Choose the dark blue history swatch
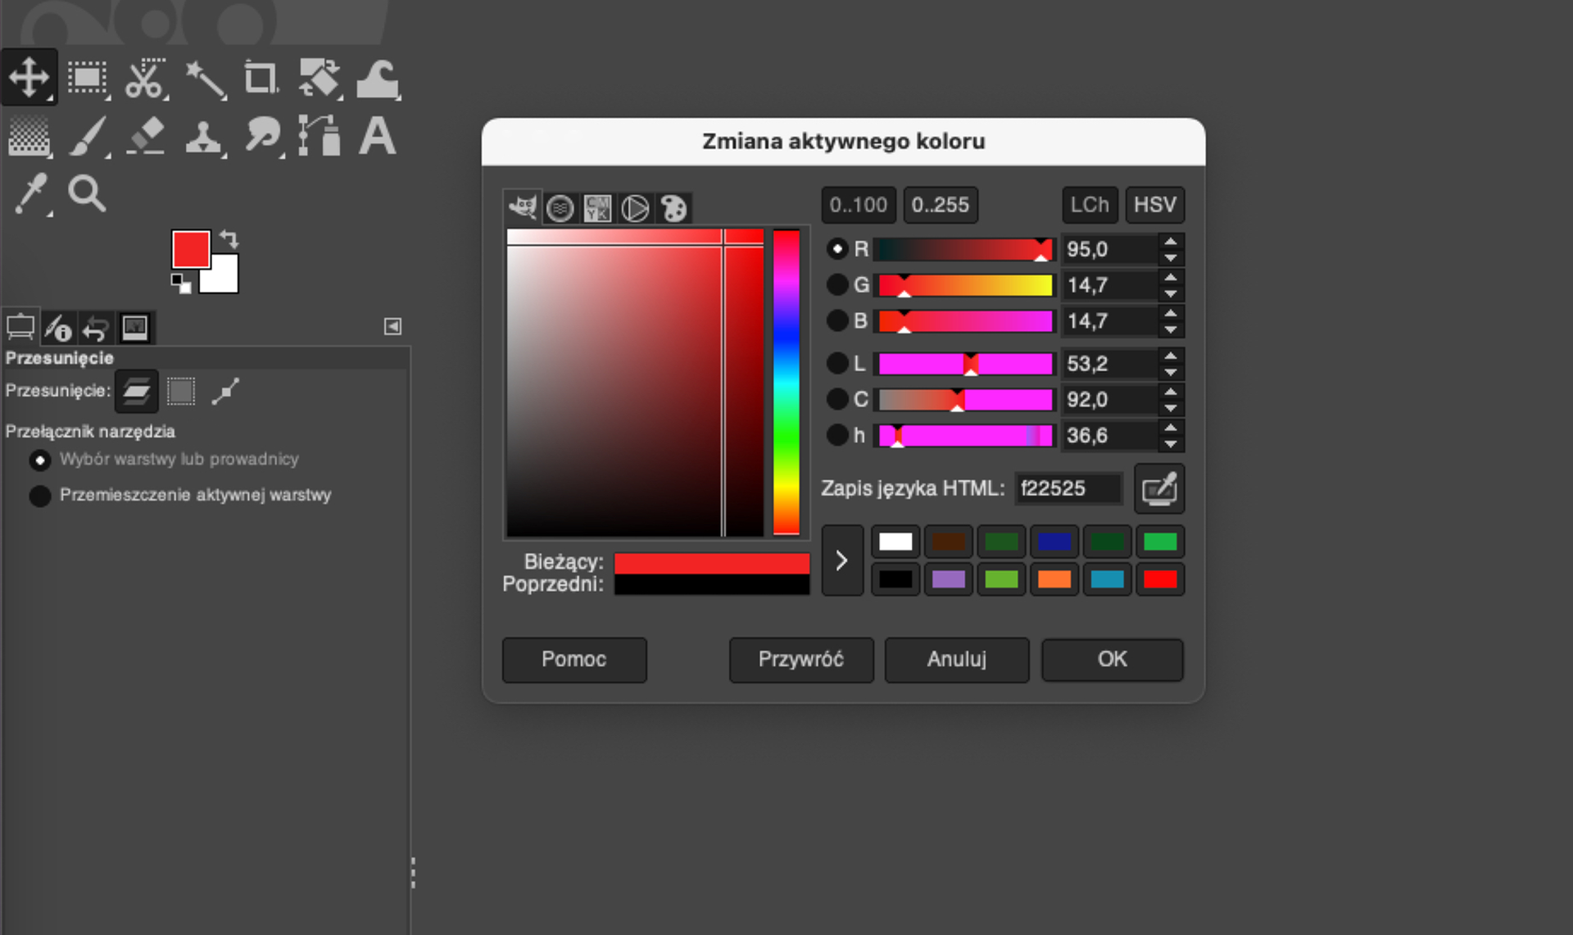This screenshot has width=1573, height=935. coord(1054,542)
